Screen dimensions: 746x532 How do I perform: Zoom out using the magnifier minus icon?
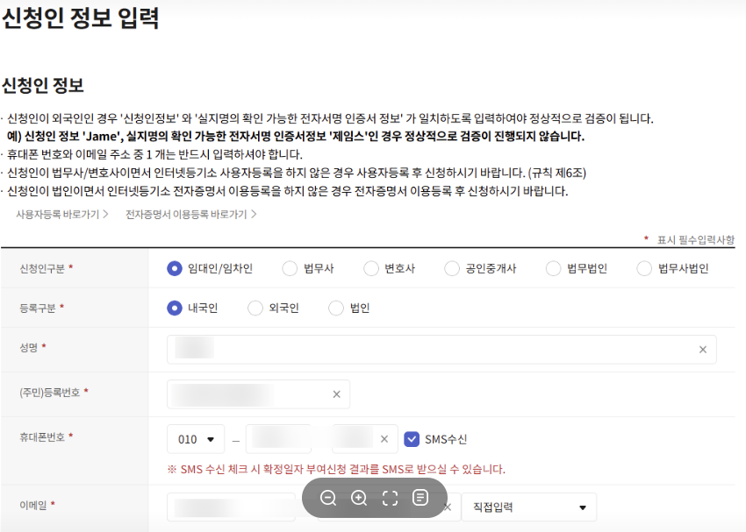(x=328, y=498)
